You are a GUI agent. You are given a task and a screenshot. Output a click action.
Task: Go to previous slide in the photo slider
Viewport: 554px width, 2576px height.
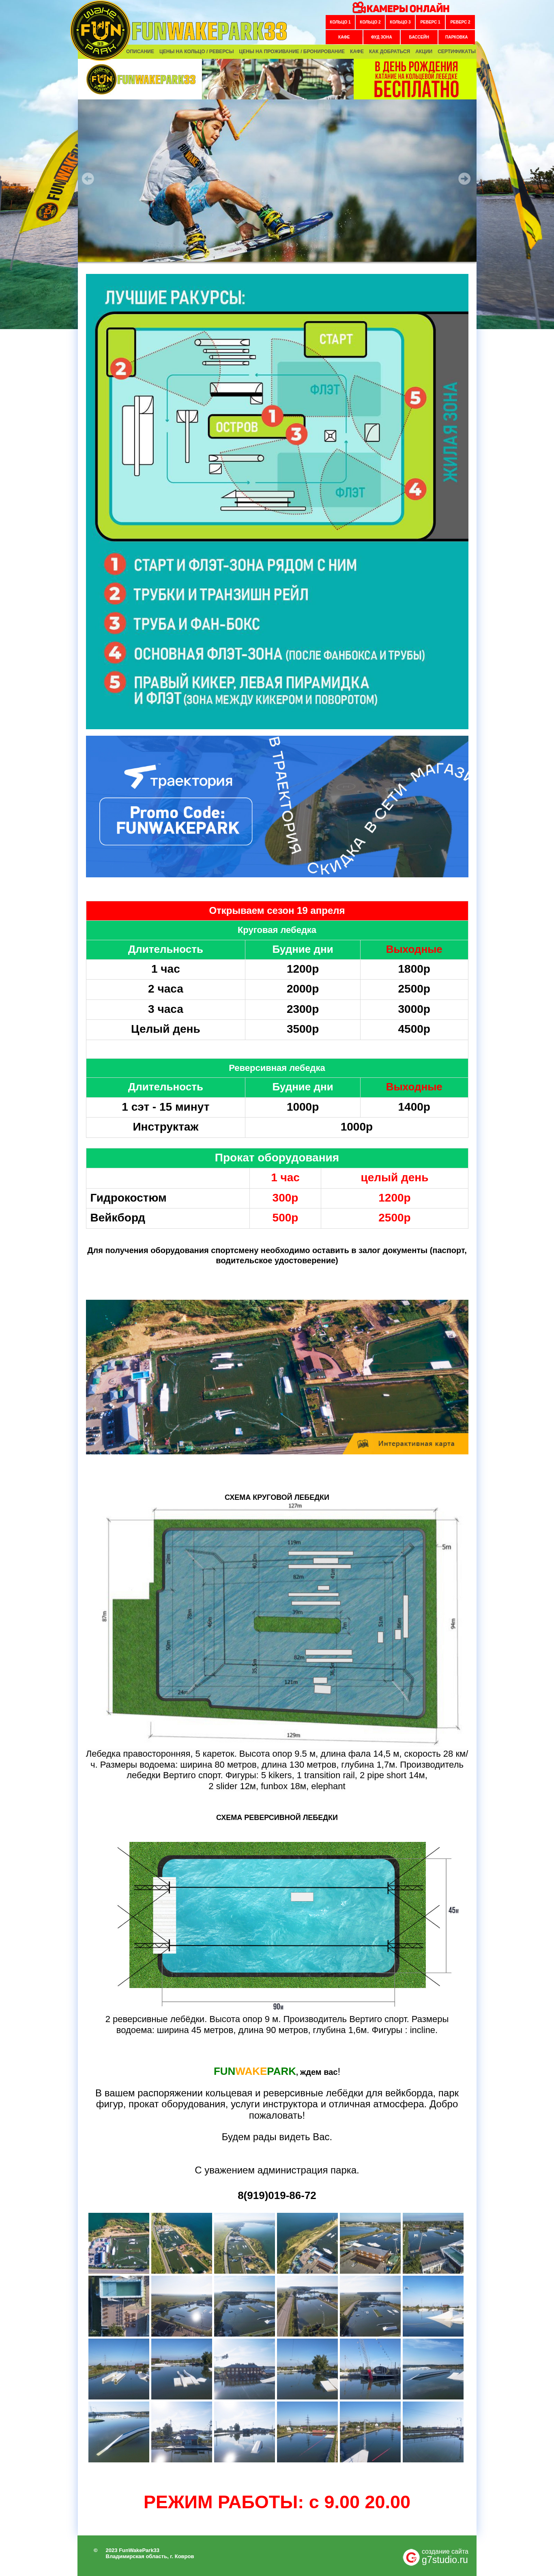tap(88, 179)
